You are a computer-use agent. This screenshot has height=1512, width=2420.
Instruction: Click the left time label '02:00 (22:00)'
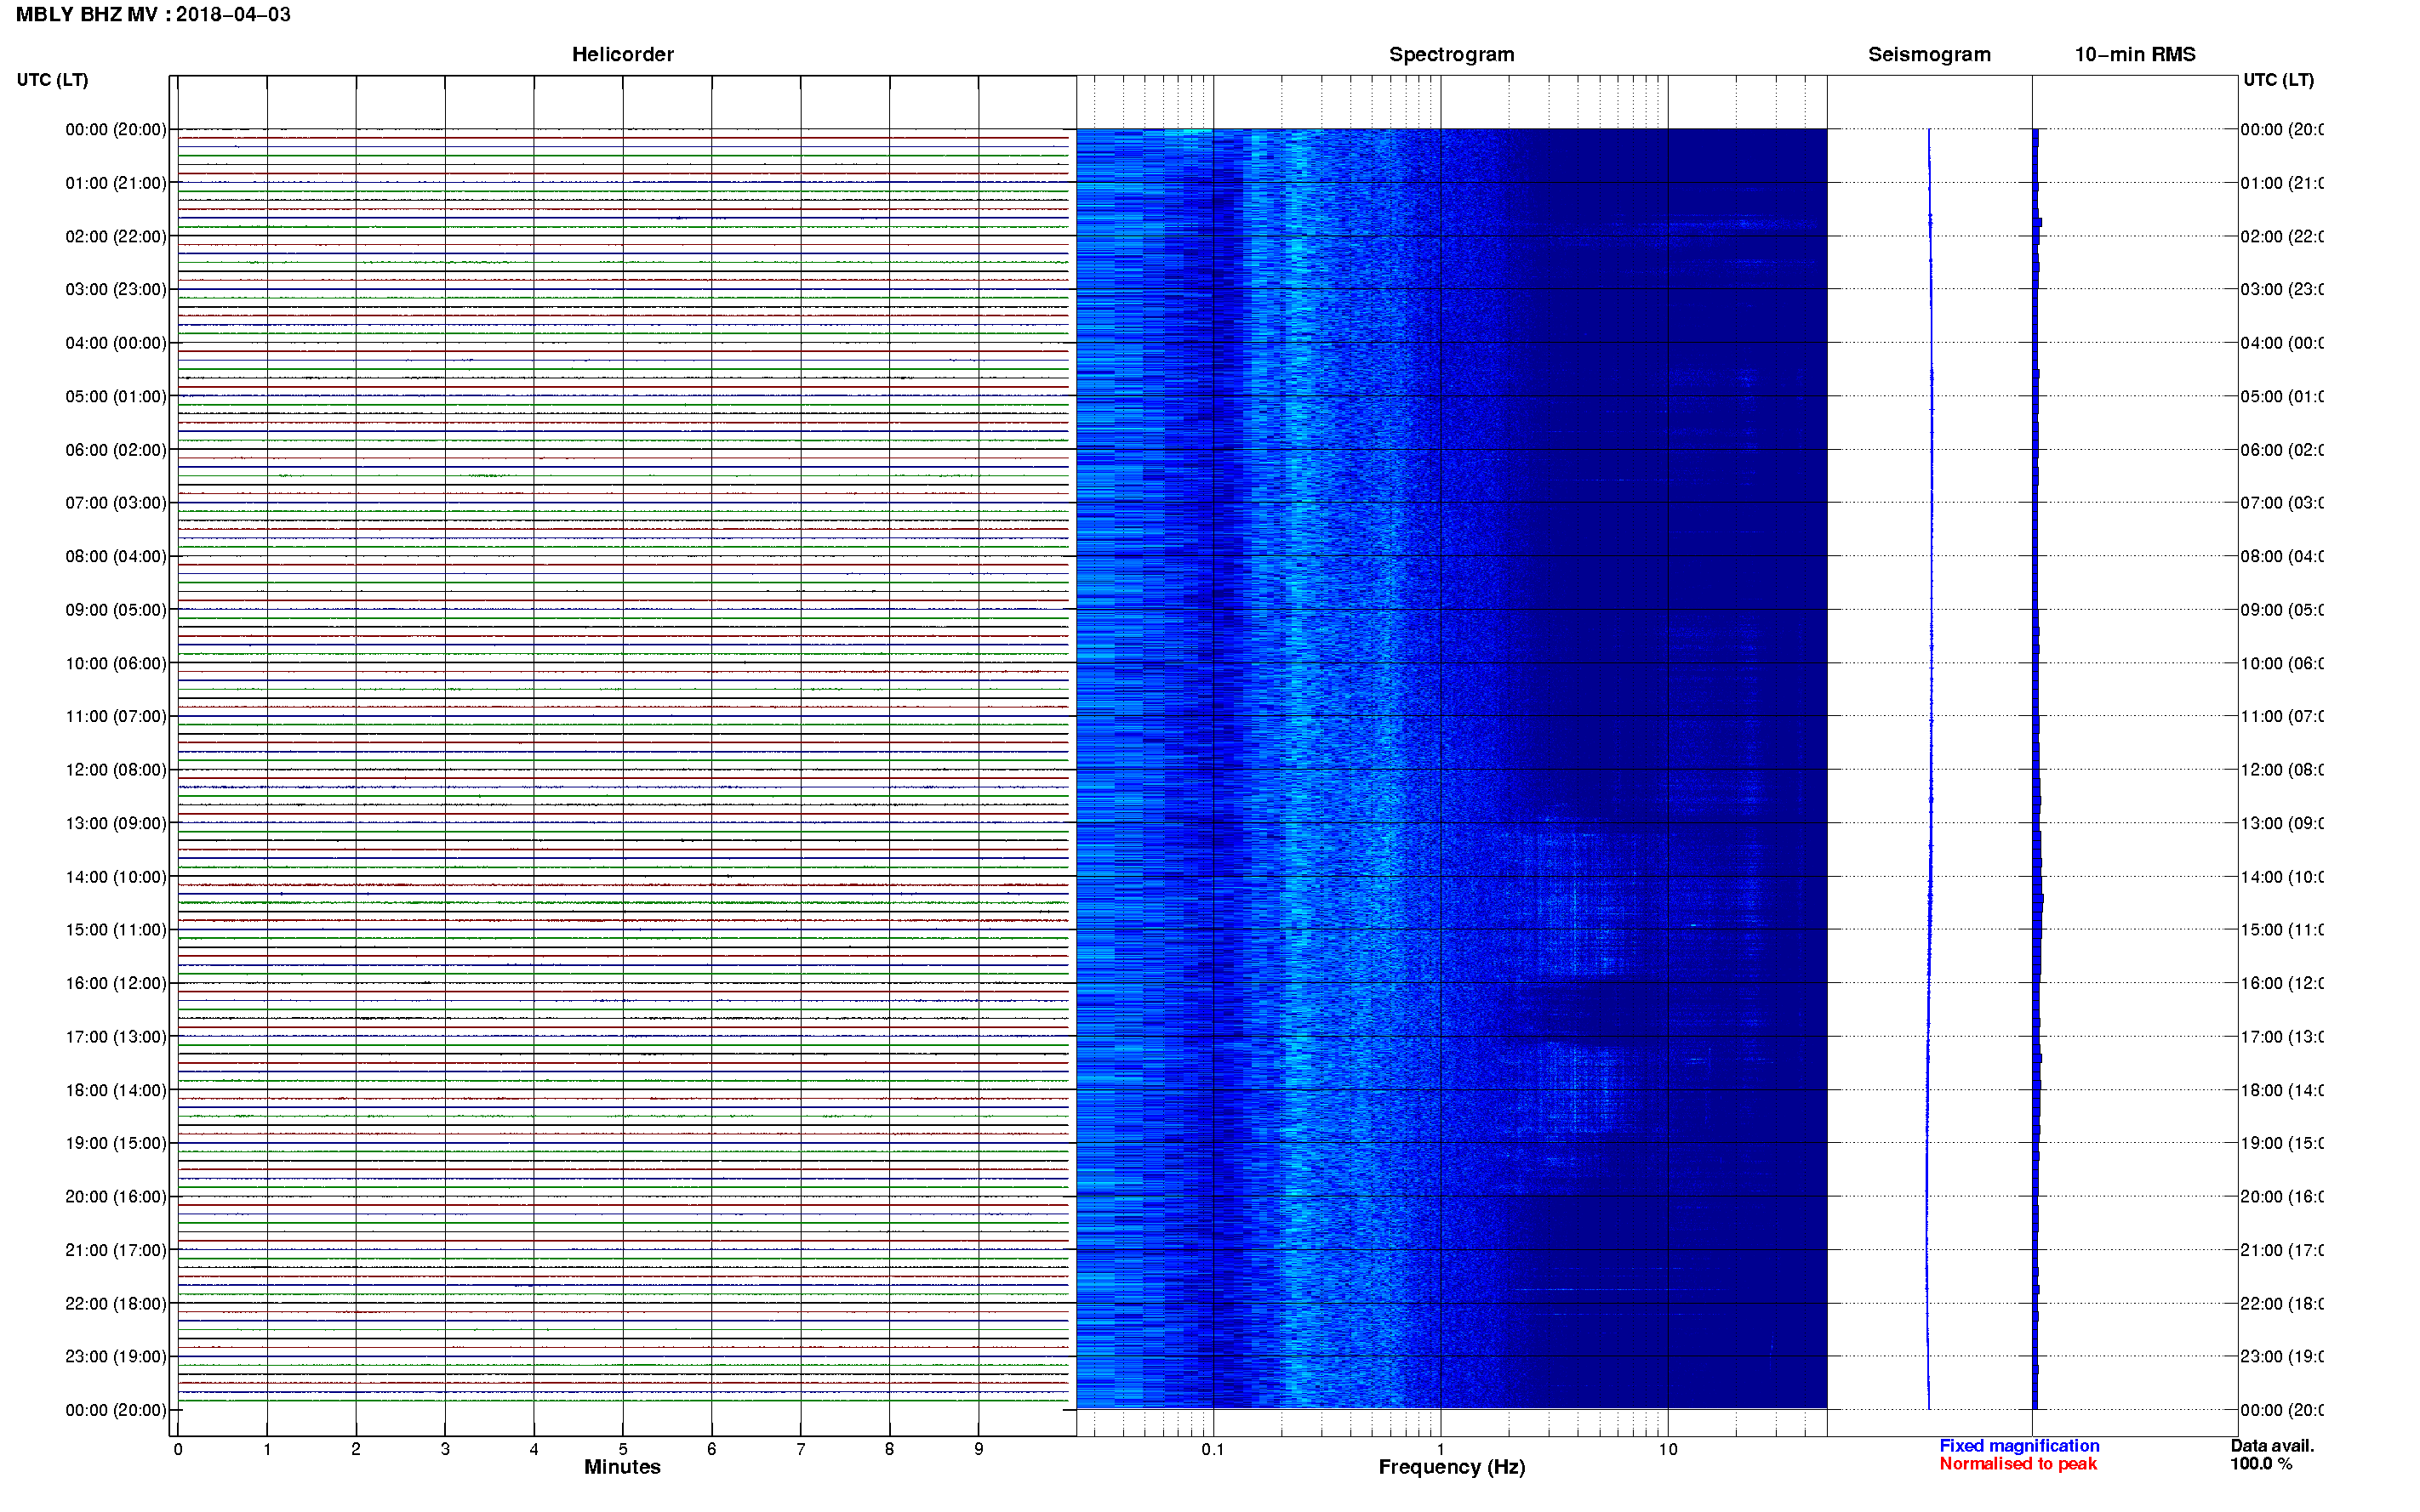[x=116, y=237]
